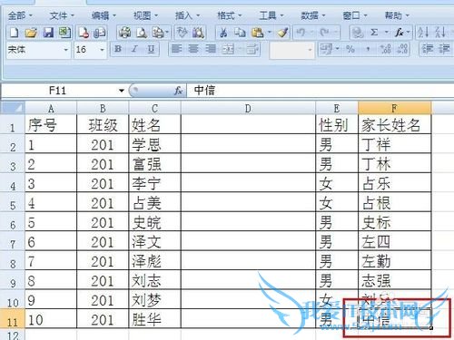The height and width of the screenshot is (340, 454).
Task: Toggle align text right
Action: (x=211, y=49)
